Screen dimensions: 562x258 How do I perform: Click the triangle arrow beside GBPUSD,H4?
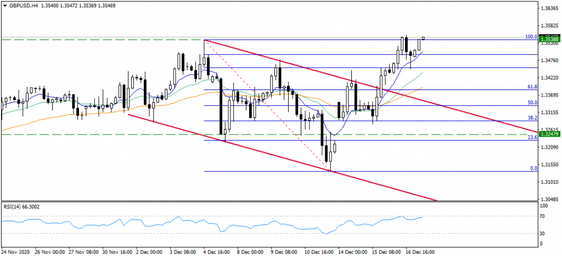click(x=4, y=5)
